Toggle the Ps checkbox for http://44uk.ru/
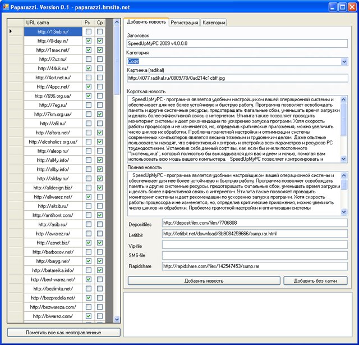The image size is (359, 345). point(89,68)
